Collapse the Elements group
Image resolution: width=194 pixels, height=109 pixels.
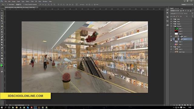tap(173, 26)
